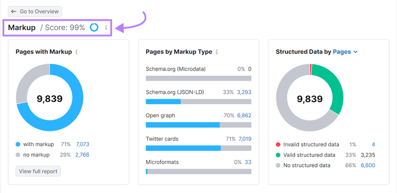Click the 'Score: 99%' text
397x193 pixels.
[65, 28]
